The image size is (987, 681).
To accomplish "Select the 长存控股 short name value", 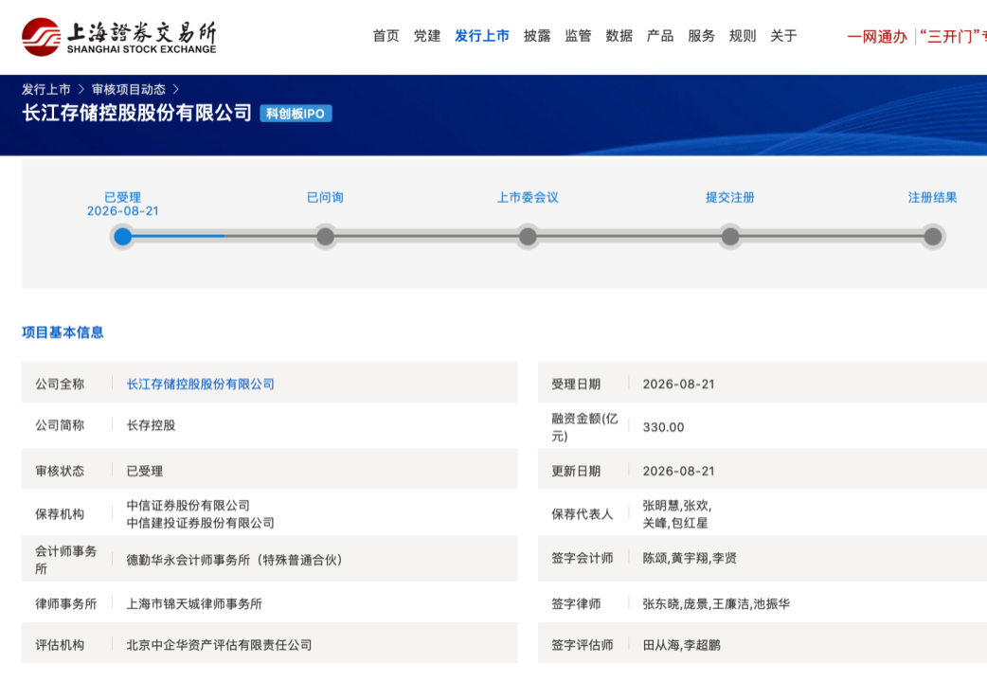I will (151, 425).
